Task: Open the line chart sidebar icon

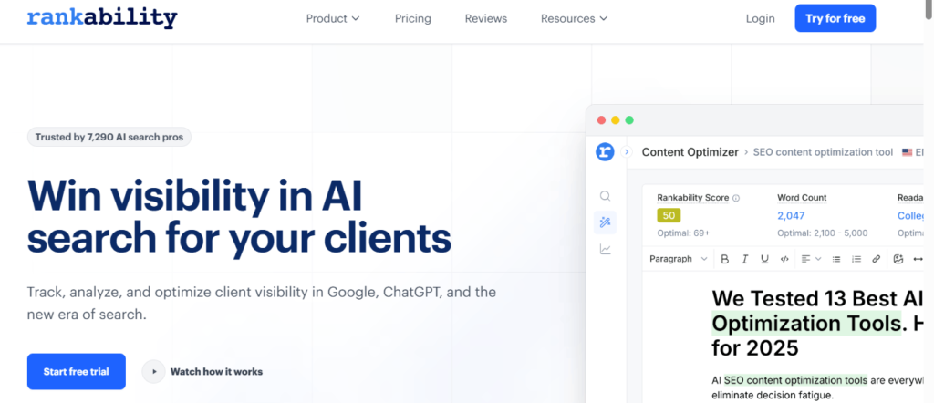Action: 606,250
